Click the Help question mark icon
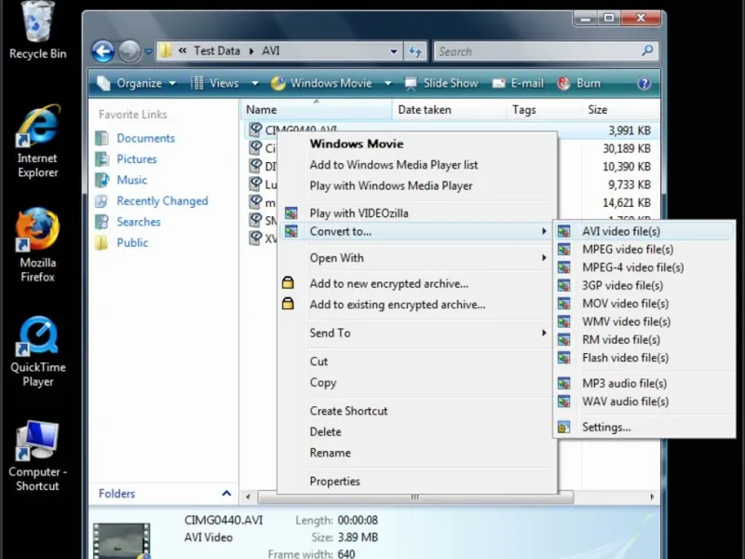 [x=643, y=83]
